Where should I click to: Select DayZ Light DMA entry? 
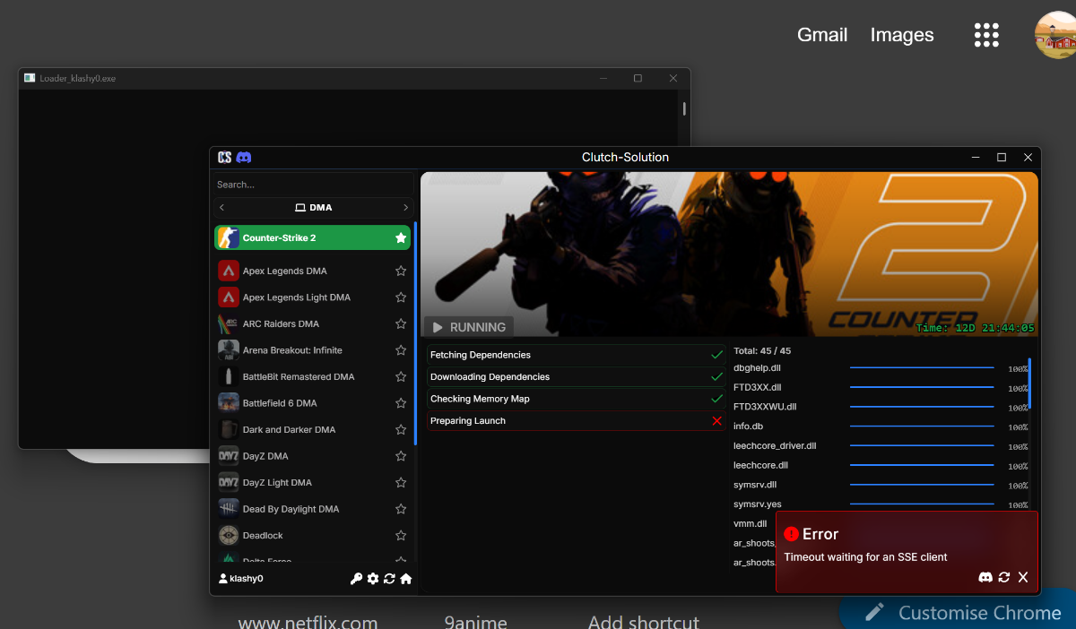(313, 482)
